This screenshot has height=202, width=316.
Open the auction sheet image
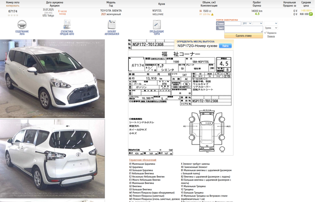pos(181,103)
